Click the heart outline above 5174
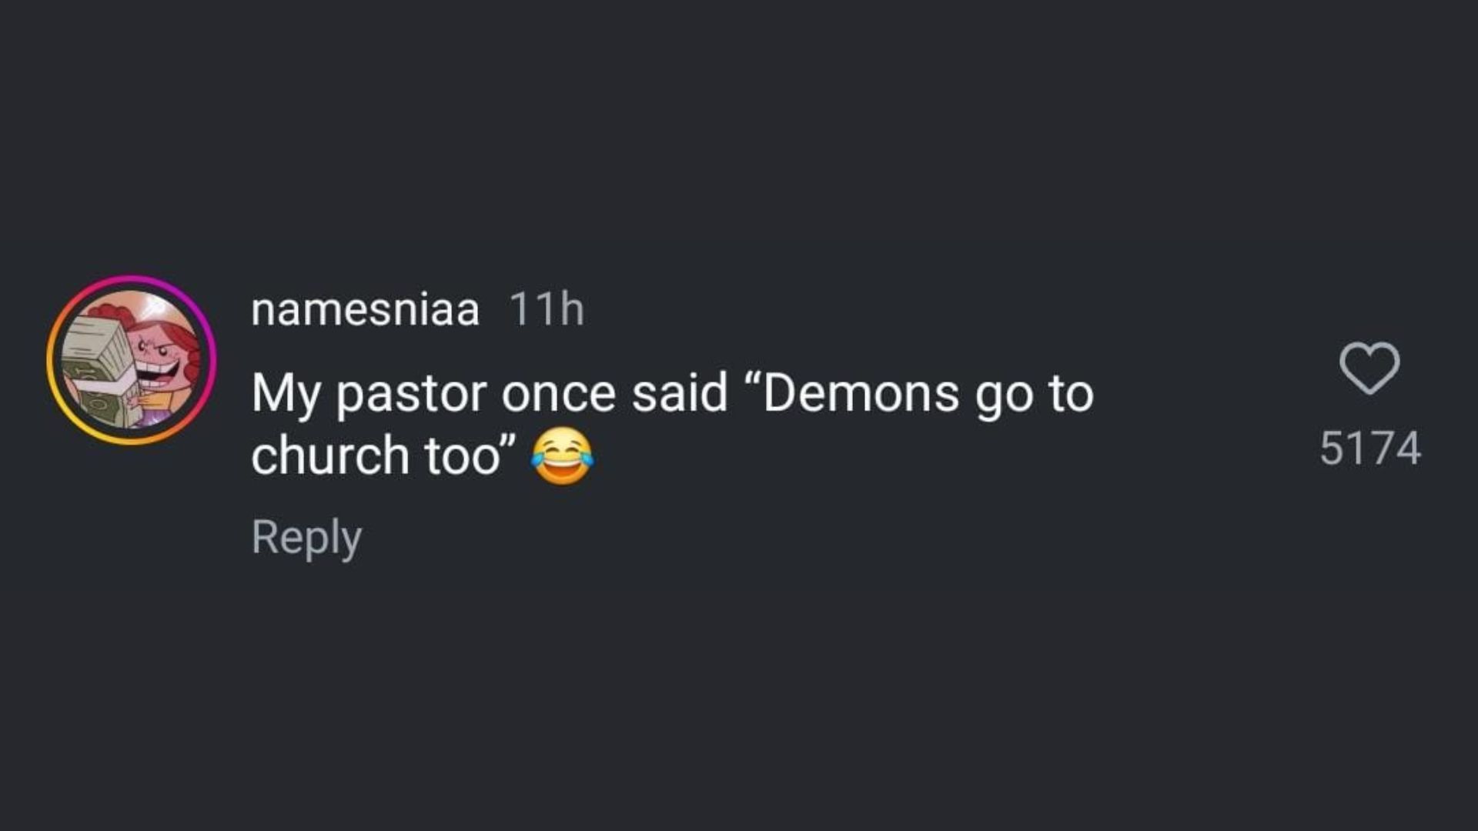Viewport: 1478px width, 831px height. tap(1369, 368)
